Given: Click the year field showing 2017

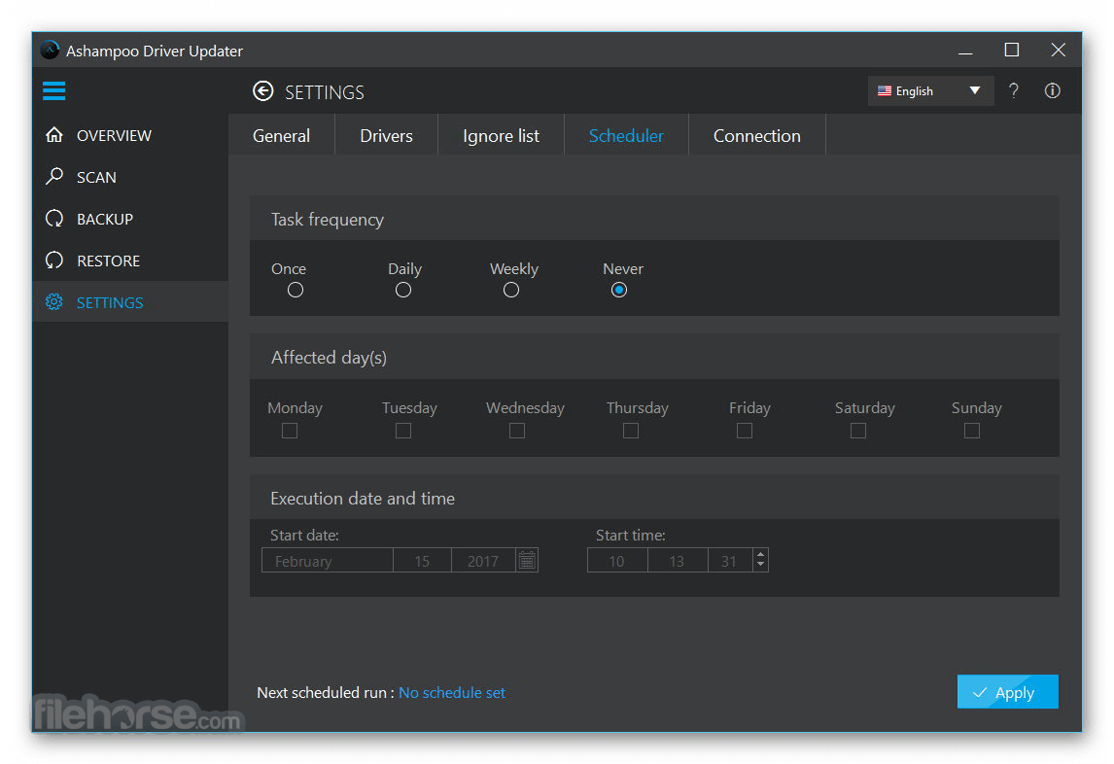Looking at the screenshot, I should [x=483, y=561].
